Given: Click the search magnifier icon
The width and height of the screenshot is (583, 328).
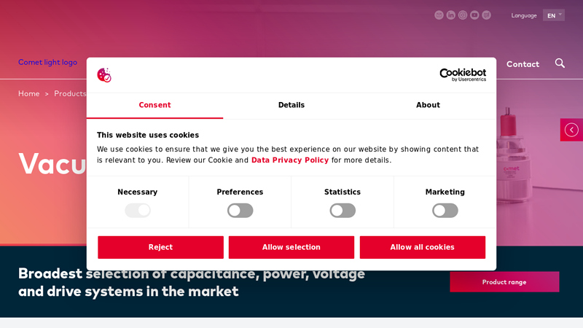Looking at the screenshot, I should [x=560, y=63].
